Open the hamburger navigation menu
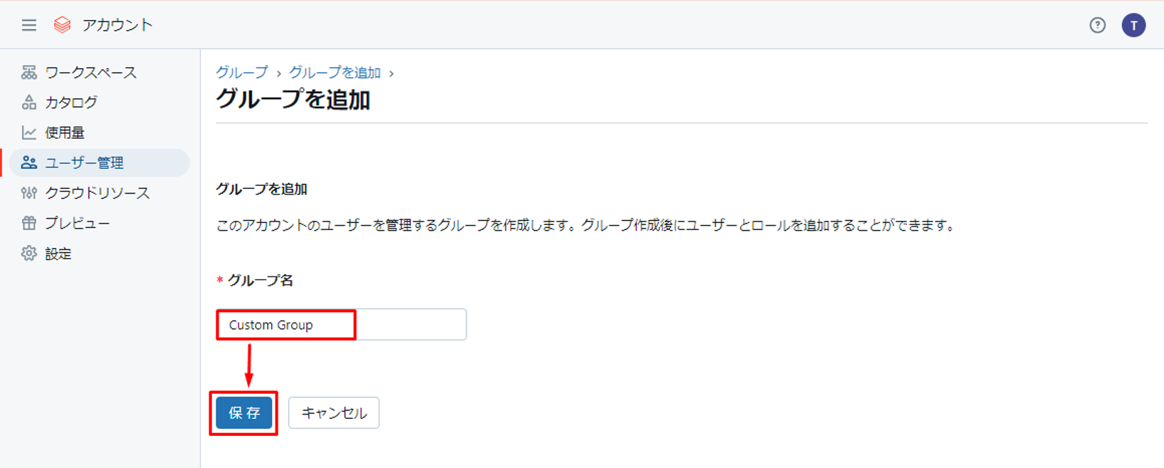1164x468 pixels. pyautogui.click(x=28, y=26)
